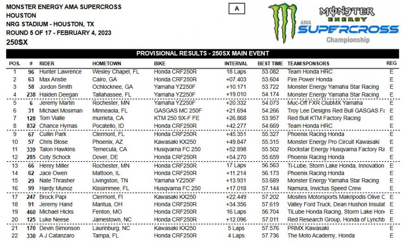The width and height of the screenshot is (407, 242).
Task: Select the 250SX class heading
Action: click(17, 42)
